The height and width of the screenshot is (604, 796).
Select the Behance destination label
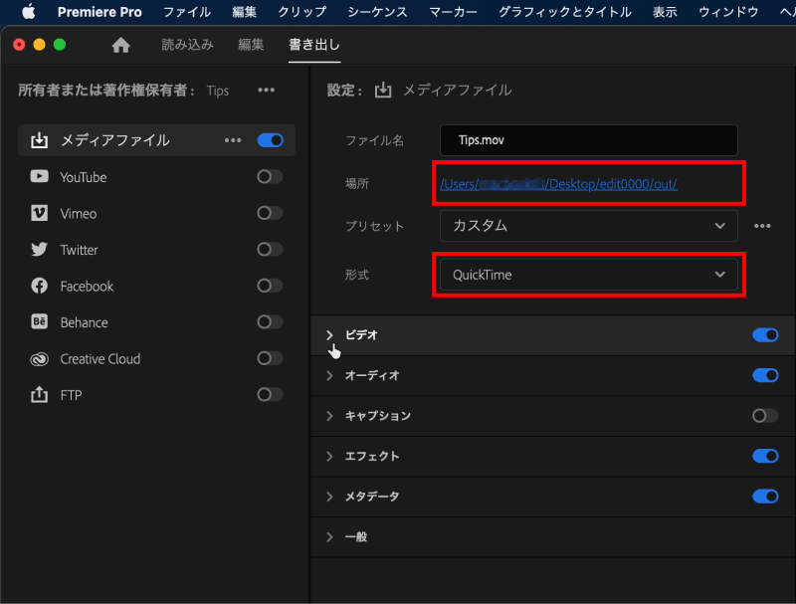click(84, 322)
